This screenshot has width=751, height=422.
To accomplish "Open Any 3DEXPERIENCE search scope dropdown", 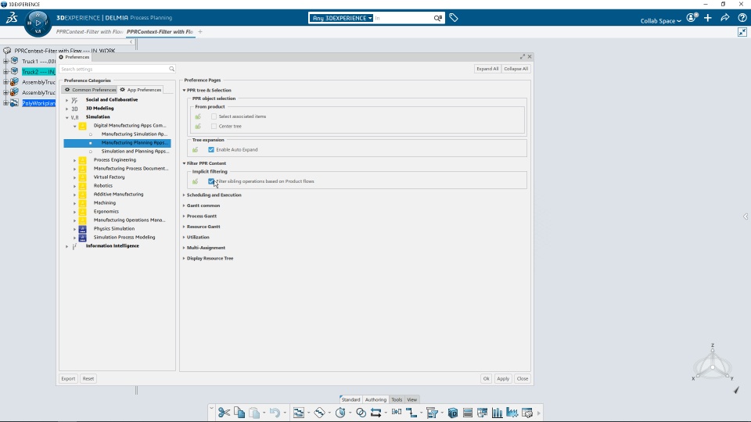I will 342,18.
